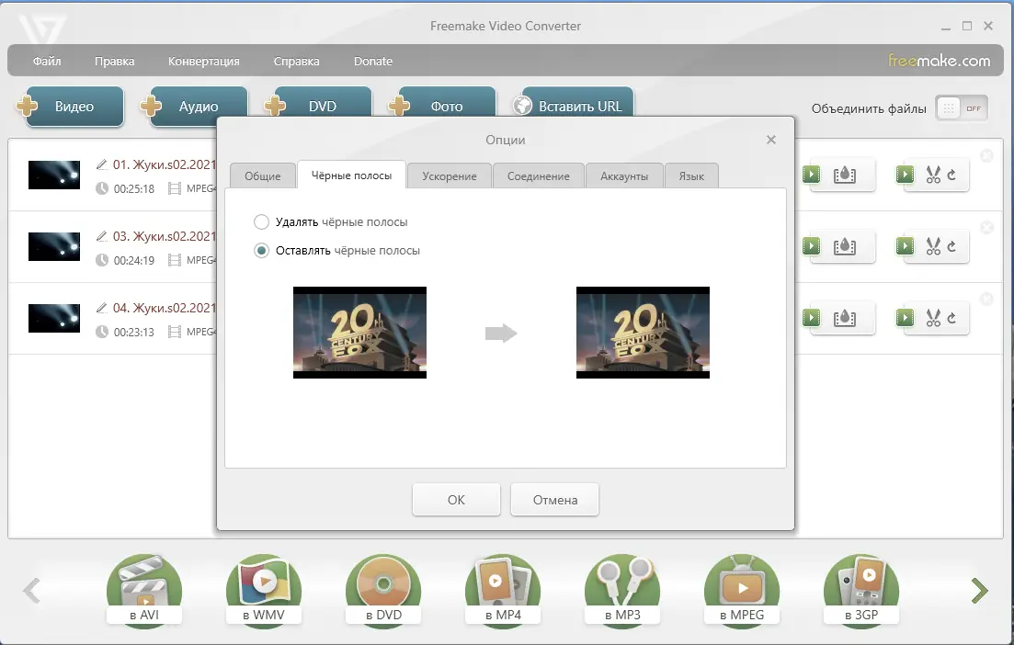Visit the freemake.com link
This screenshot has width=1014, height=645.
[x=939, y=61]
